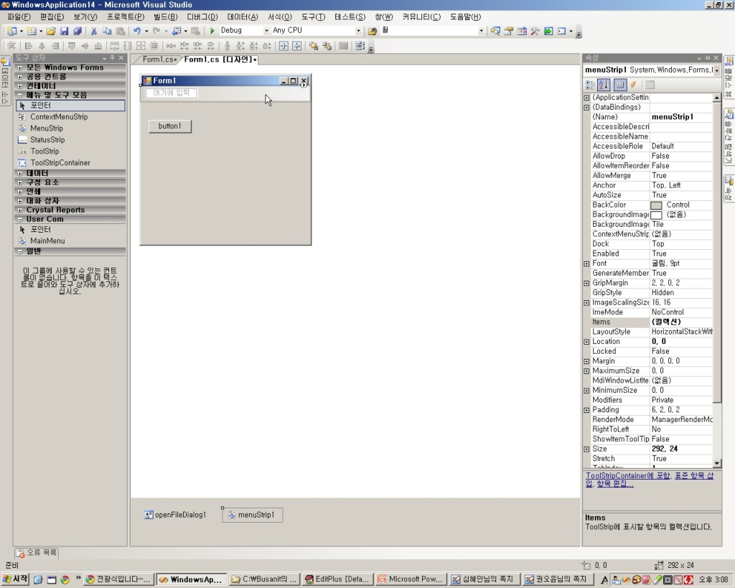This screenshot has width=735, height=588.
Task: Open the Solution Explorer toolbar icon
Action: 495,31
